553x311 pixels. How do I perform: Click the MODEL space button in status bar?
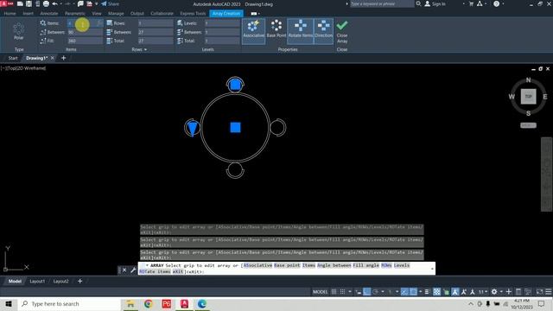click(321, 292)
